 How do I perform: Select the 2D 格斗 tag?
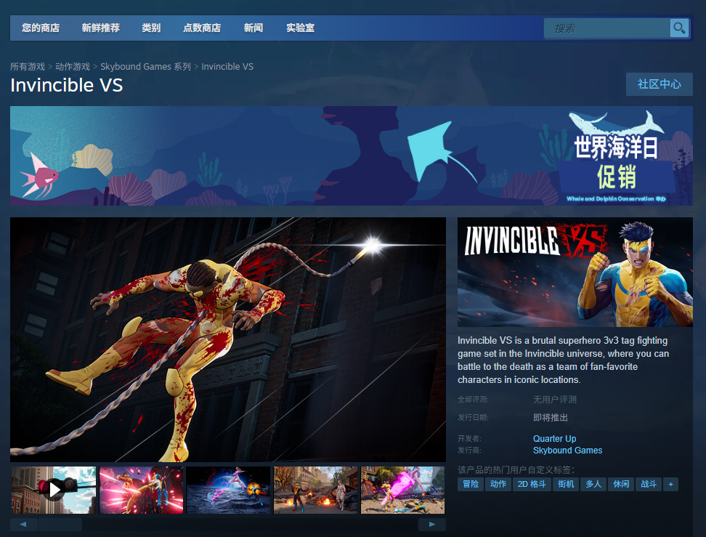coord(532,484)
